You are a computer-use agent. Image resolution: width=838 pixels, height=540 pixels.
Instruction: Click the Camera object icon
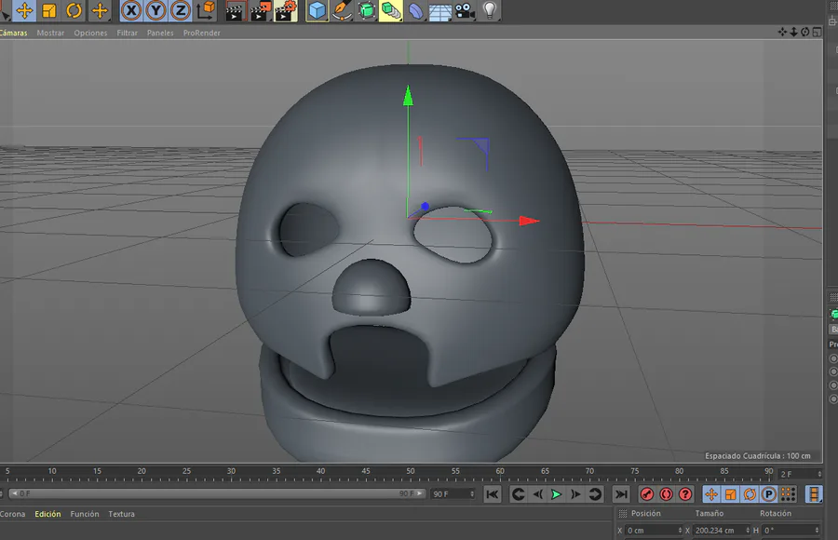(x=464, y=11)
